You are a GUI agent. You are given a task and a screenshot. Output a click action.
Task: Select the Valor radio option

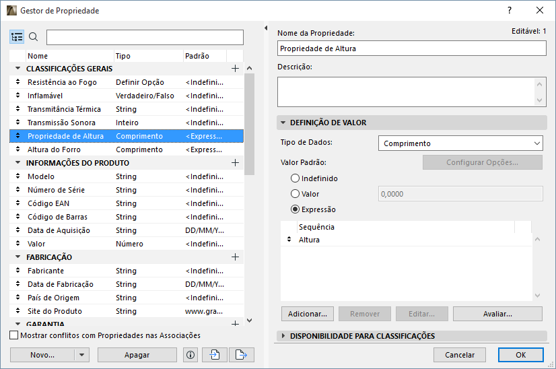point(295,194)
